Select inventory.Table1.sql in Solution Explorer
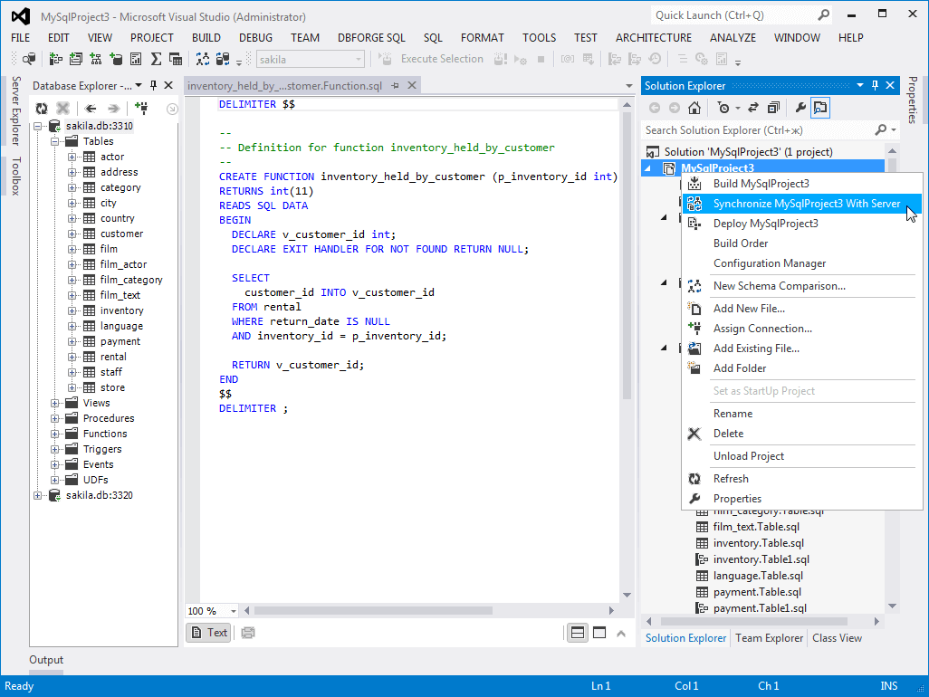929x697 pixels. click(761, 559)
